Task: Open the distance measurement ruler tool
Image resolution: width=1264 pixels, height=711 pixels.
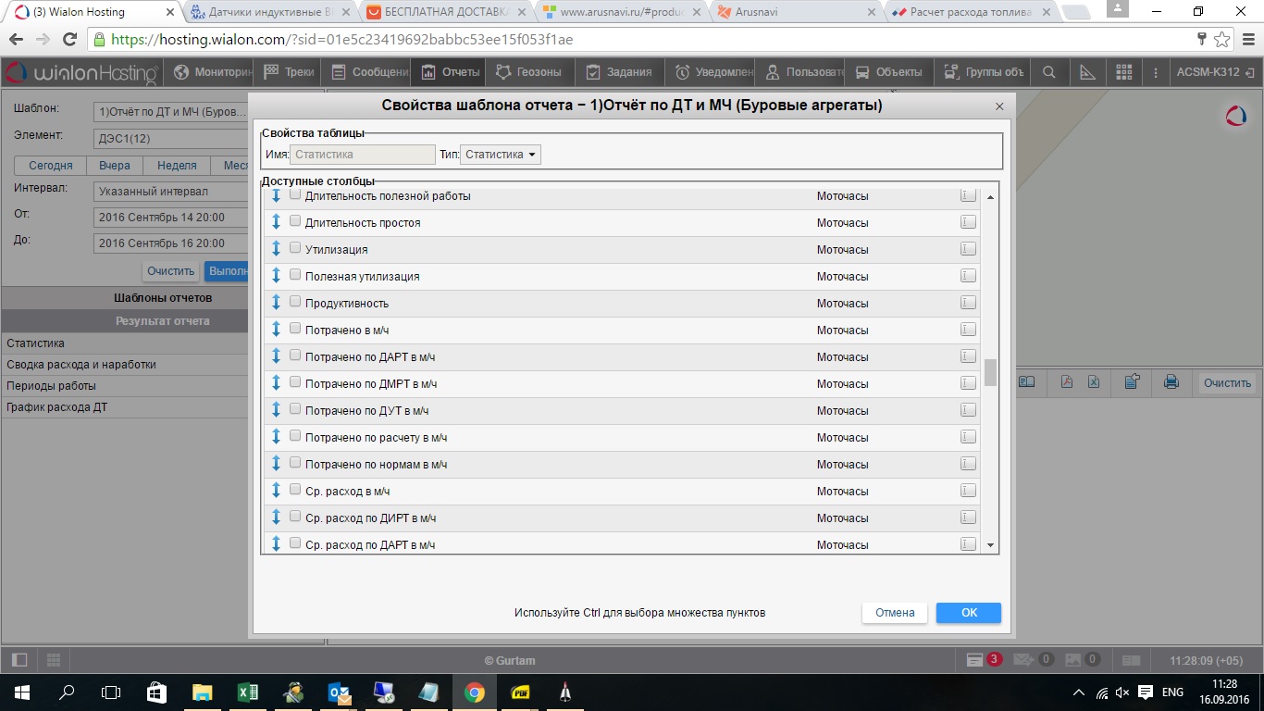Action: [x=1087, y=72]
